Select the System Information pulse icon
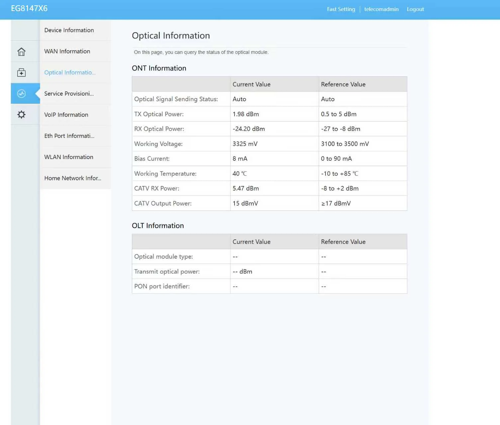Image resolution: width=500 pixels, height=425 pixels. pos(21,94)
